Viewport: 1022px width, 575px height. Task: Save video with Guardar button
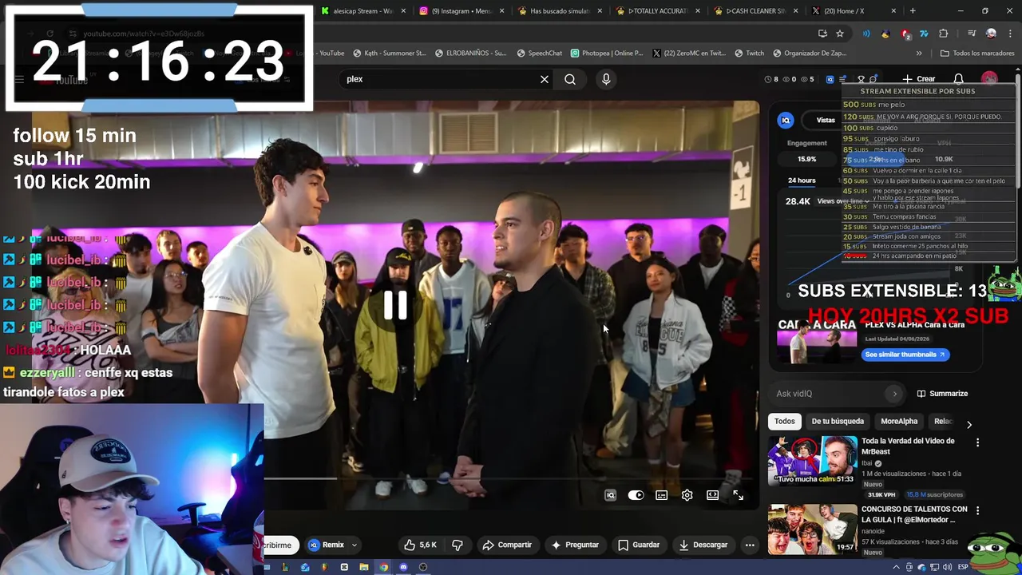[x=639, y=545]
